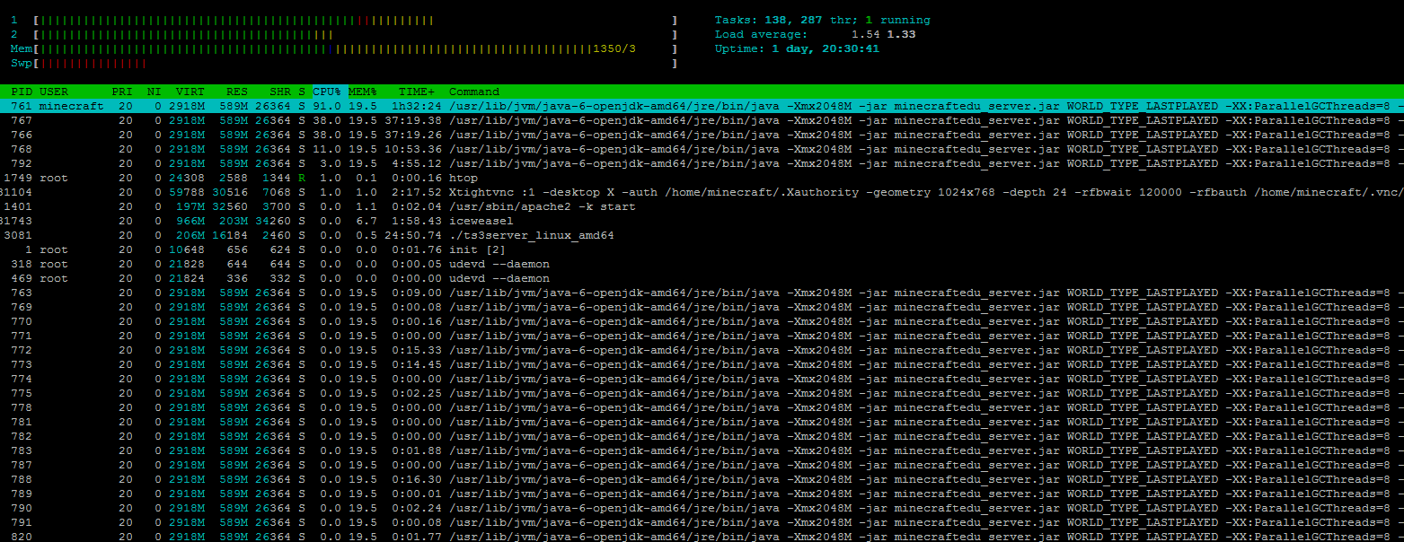Screen dimensions: 1404x542
Task: Select the java process row PID 767
Action: tap(702, 120)
